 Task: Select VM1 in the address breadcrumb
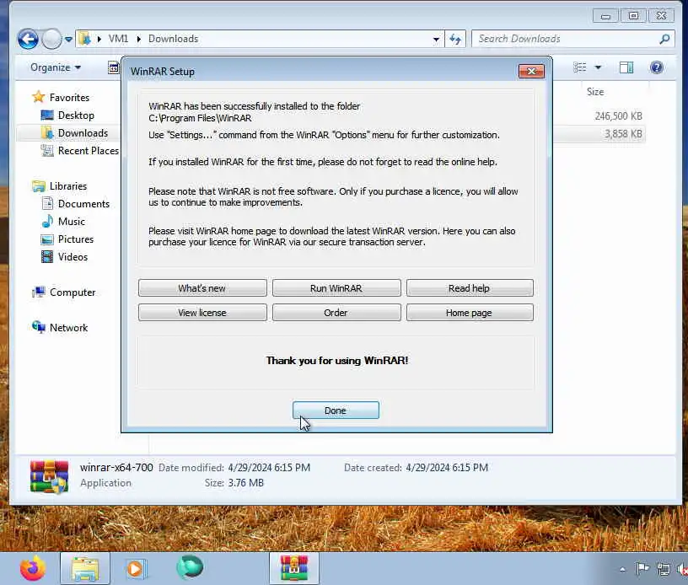click(x=119, y=39)
